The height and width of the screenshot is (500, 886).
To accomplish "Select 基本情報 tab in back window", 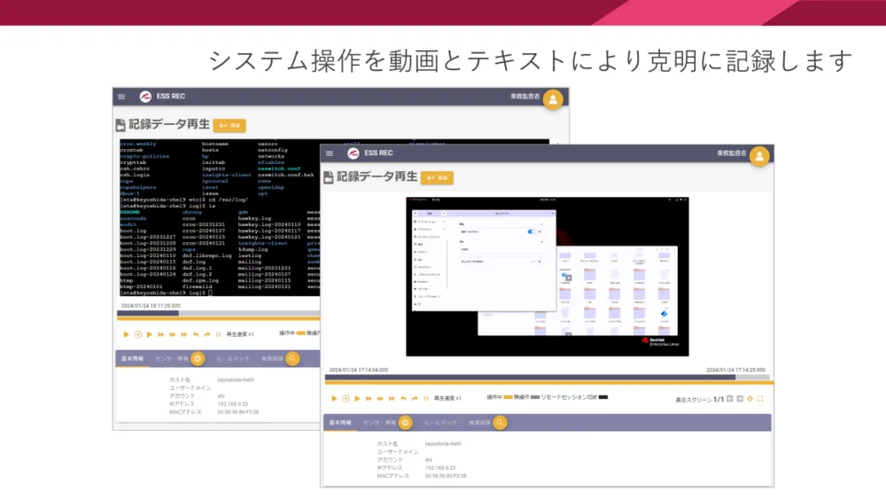I will pyautogui.click(x=133, y=358).
